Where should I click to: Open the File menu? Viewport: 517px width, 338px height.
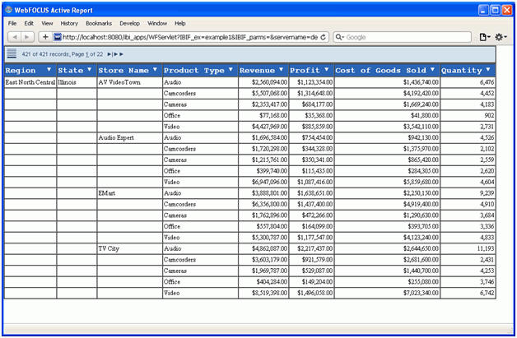(x=12, y=23)
